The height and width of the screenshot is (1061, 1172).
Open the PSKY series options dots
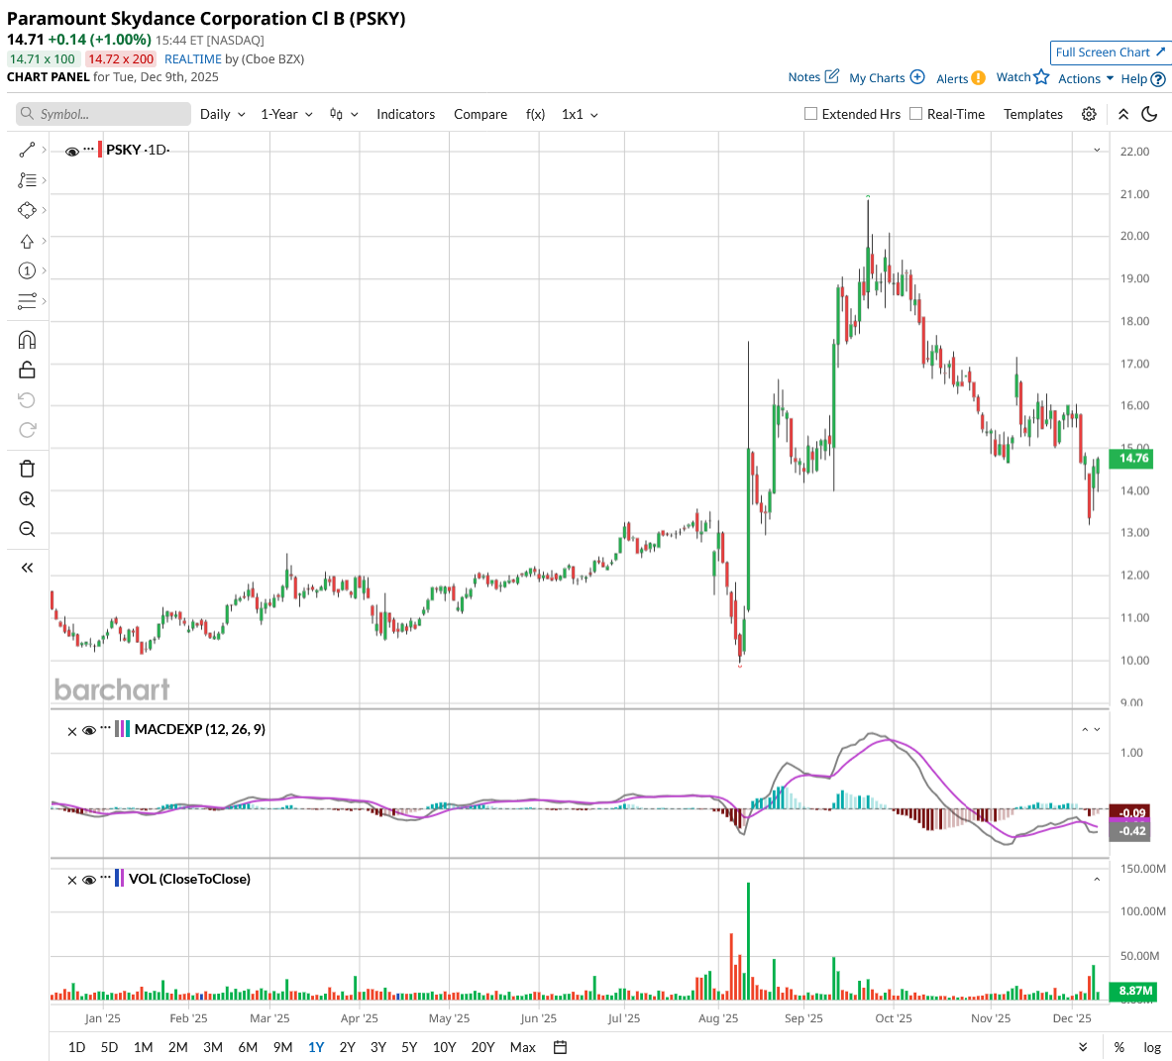(89, 149)
